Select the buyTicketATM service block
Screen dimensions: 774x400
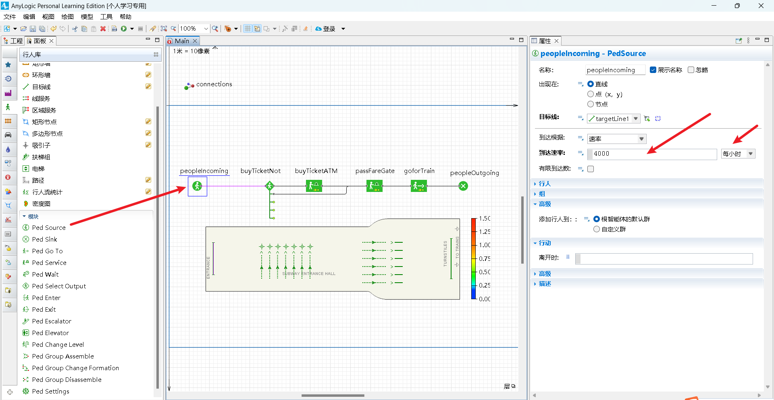pos(314,186)
